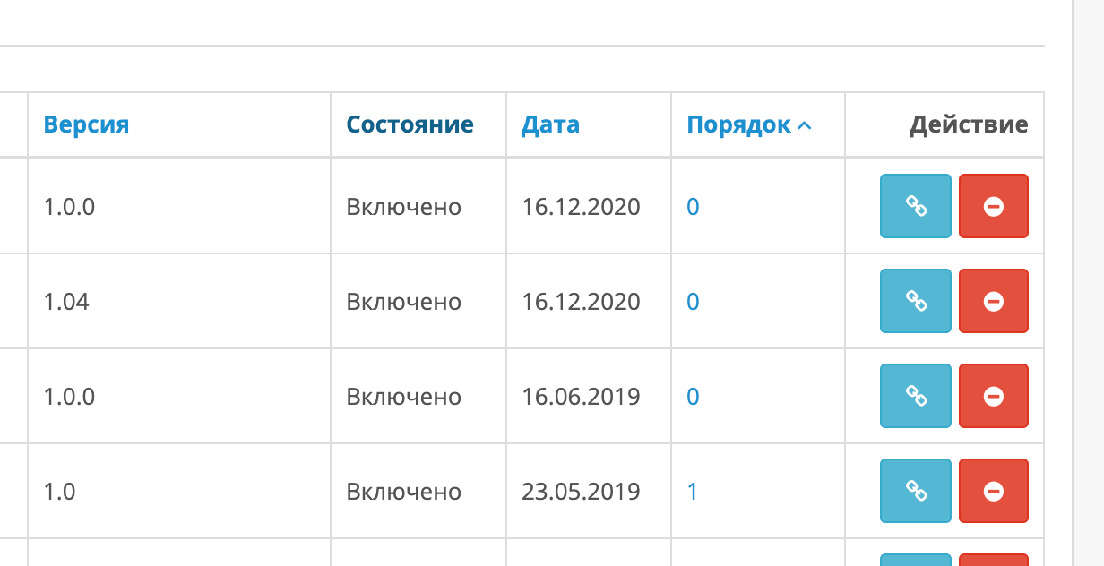Viewport: 1104px width, 566px height.
Task: Click blue link icon in first row
Action: click(x=916, y=206)
